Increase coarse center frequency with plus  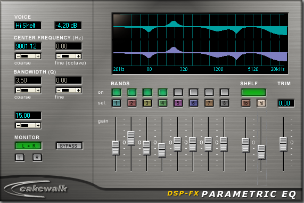pyautogui.click(x=38, y=56)
